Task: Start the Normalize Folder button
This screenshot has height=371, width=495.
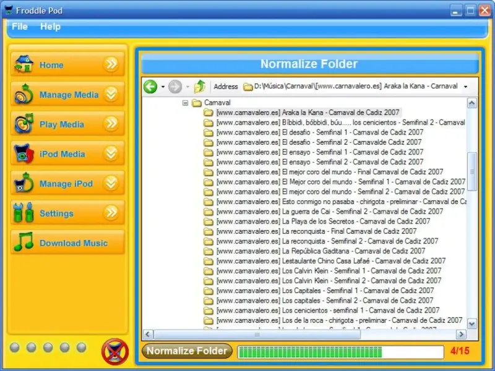Action: (187, 351)
